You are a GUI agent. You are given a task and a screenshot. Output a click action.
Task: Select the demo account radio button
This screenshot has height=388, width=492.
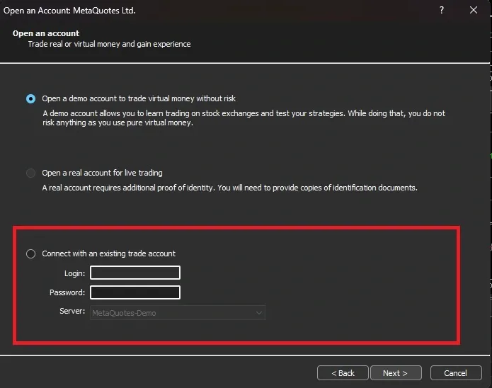[30, 99]
